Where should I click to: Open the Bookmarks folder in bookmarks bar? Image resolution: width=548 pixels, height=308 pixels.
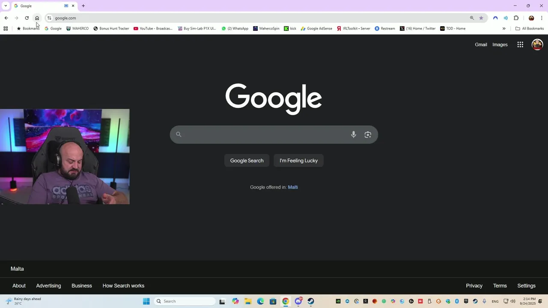point(28,29)
